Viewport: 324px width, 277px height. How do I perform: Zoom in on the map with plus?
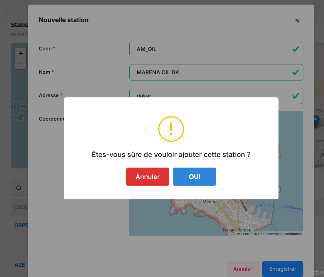21,53
